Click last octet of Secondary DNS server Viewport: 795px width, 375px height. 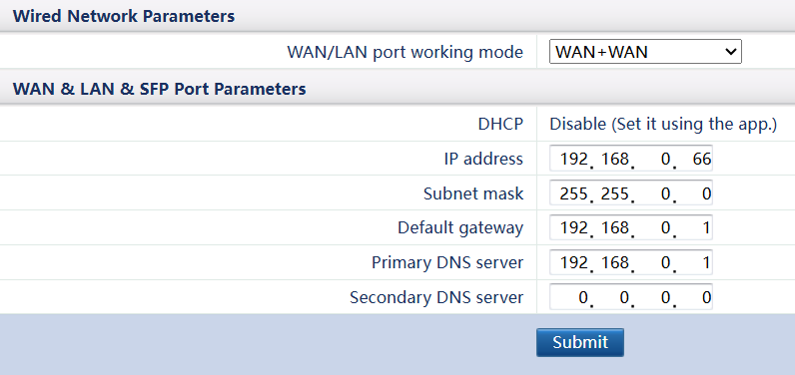693,297
